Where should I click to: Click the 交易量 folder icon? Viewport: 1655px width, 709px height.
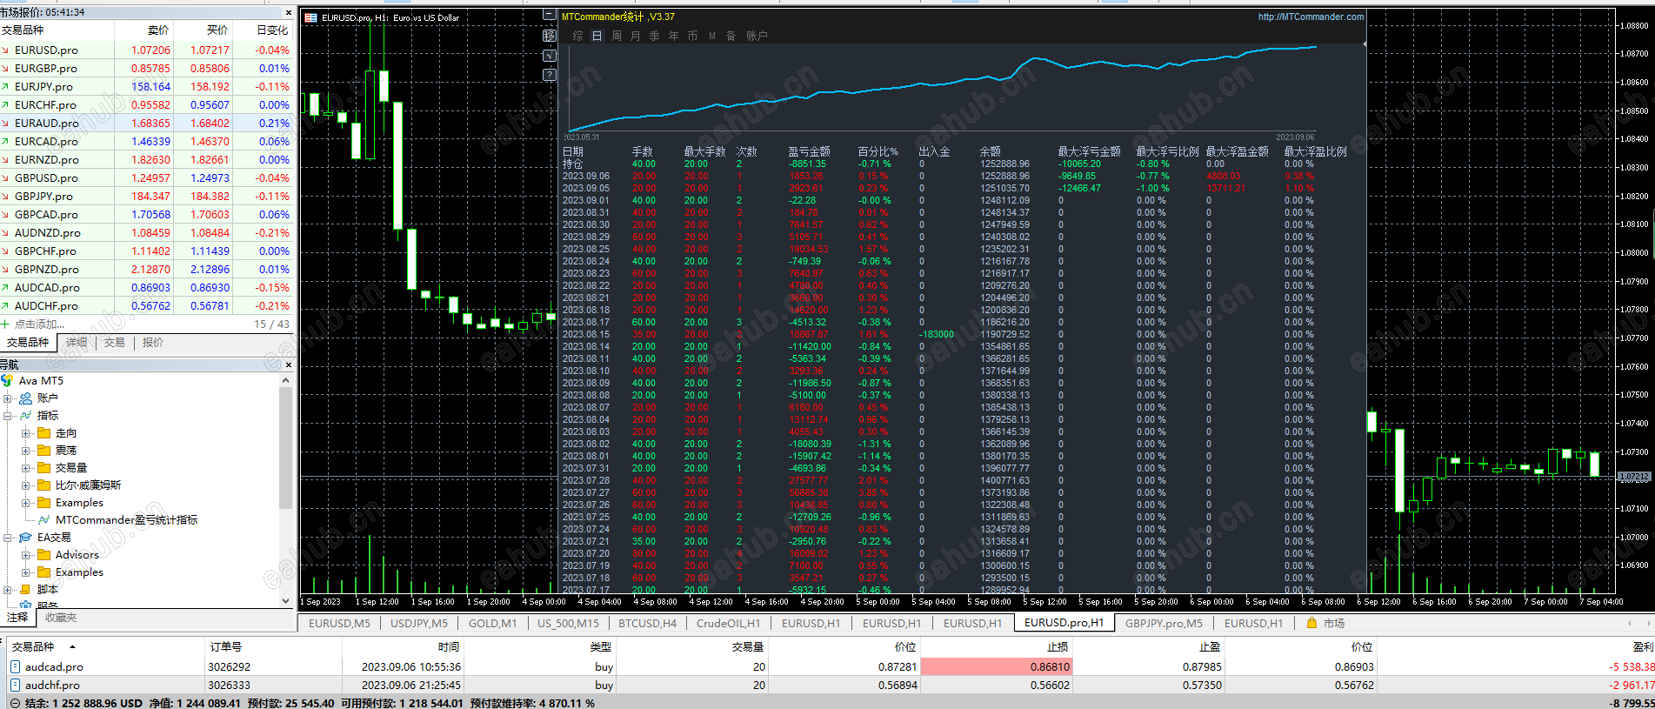(44, 467)
